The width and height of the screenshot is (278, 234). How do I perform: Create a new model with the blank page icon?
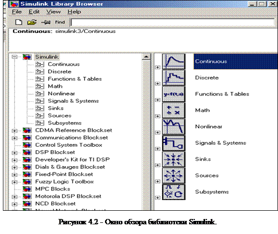tap(18, 22)
